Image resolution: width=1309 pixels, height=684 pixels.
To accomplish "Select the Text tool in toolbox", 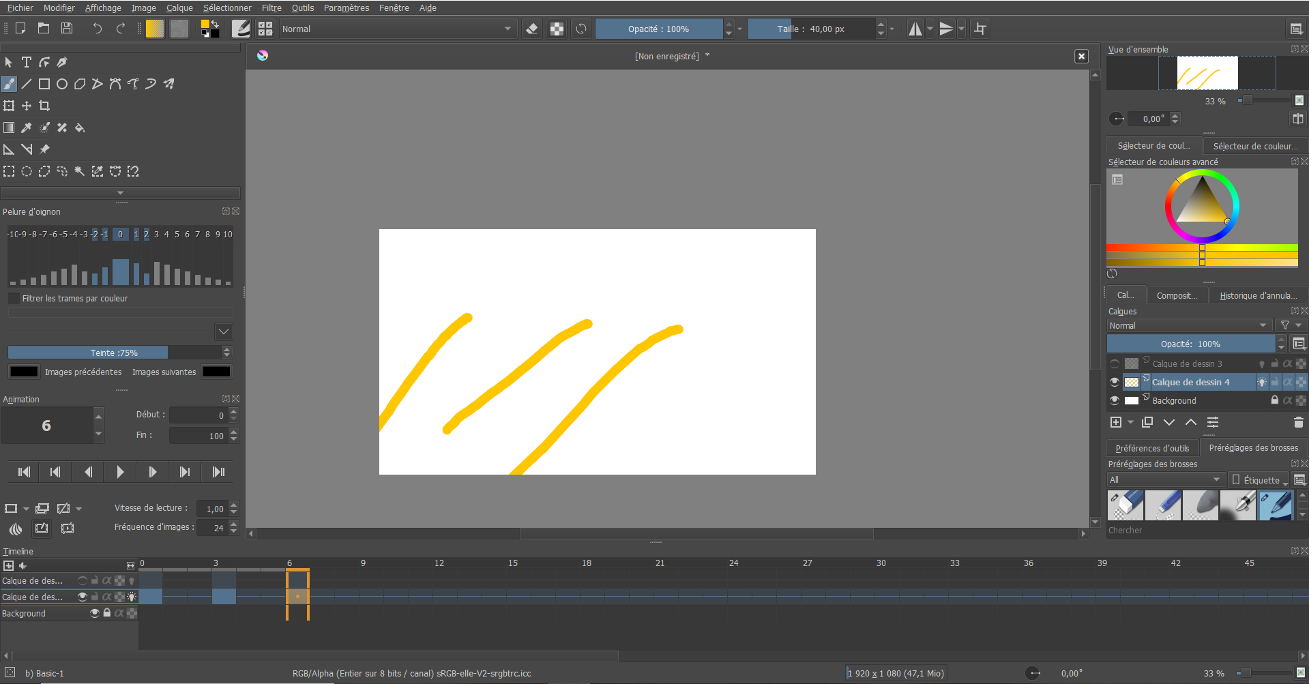I will [x=27, y=62].
